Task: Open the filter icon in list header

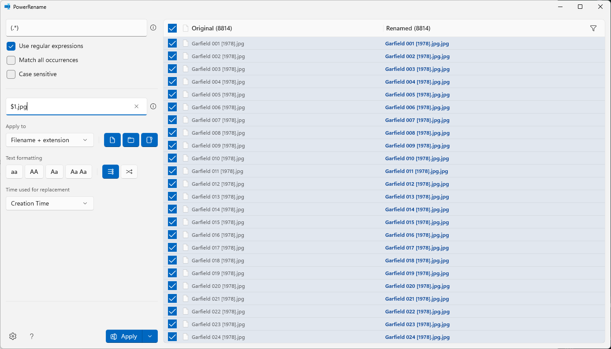Action: click(593, 28)
